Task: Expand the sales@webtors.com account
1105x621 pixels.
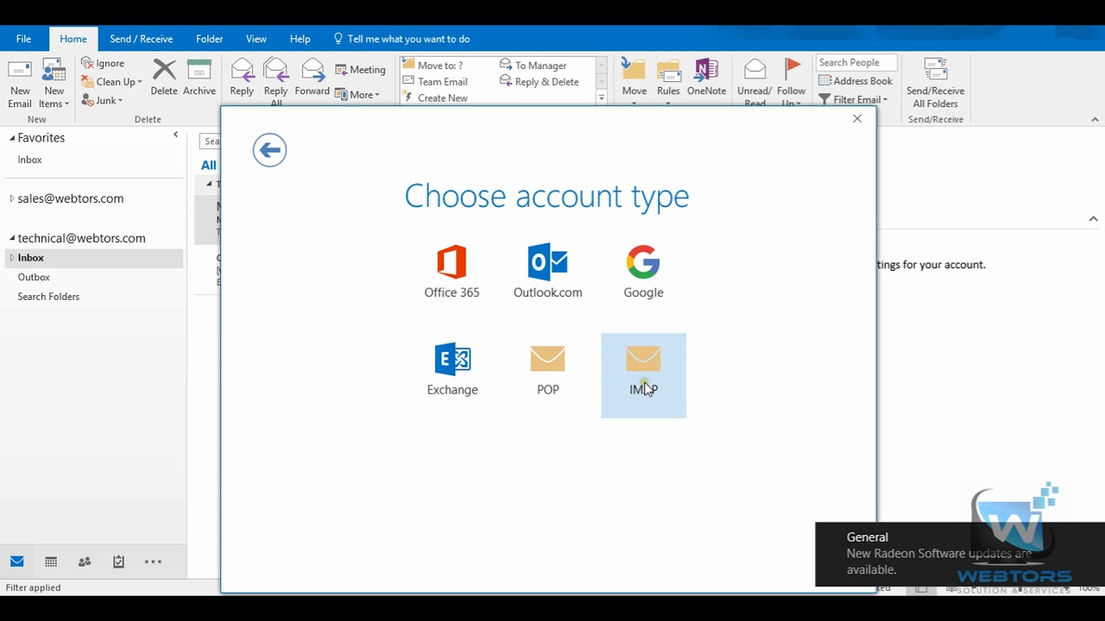Action: click(12, 198)
